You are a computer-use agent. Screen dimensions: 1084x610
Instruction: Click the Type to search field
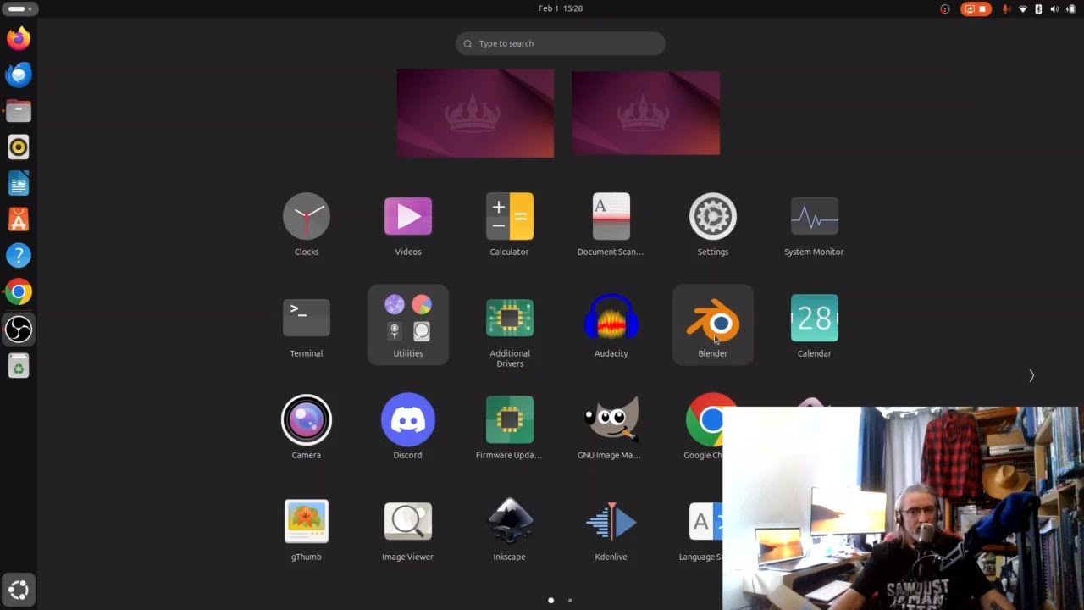pos(561,43)
